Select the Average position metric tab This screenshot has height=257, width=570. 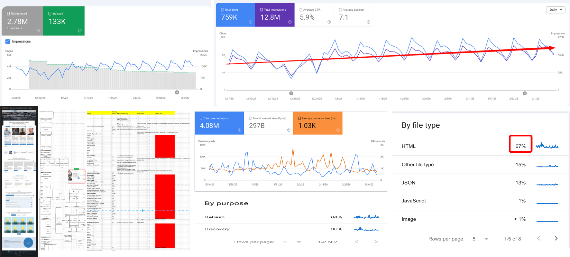pos(353,15)
